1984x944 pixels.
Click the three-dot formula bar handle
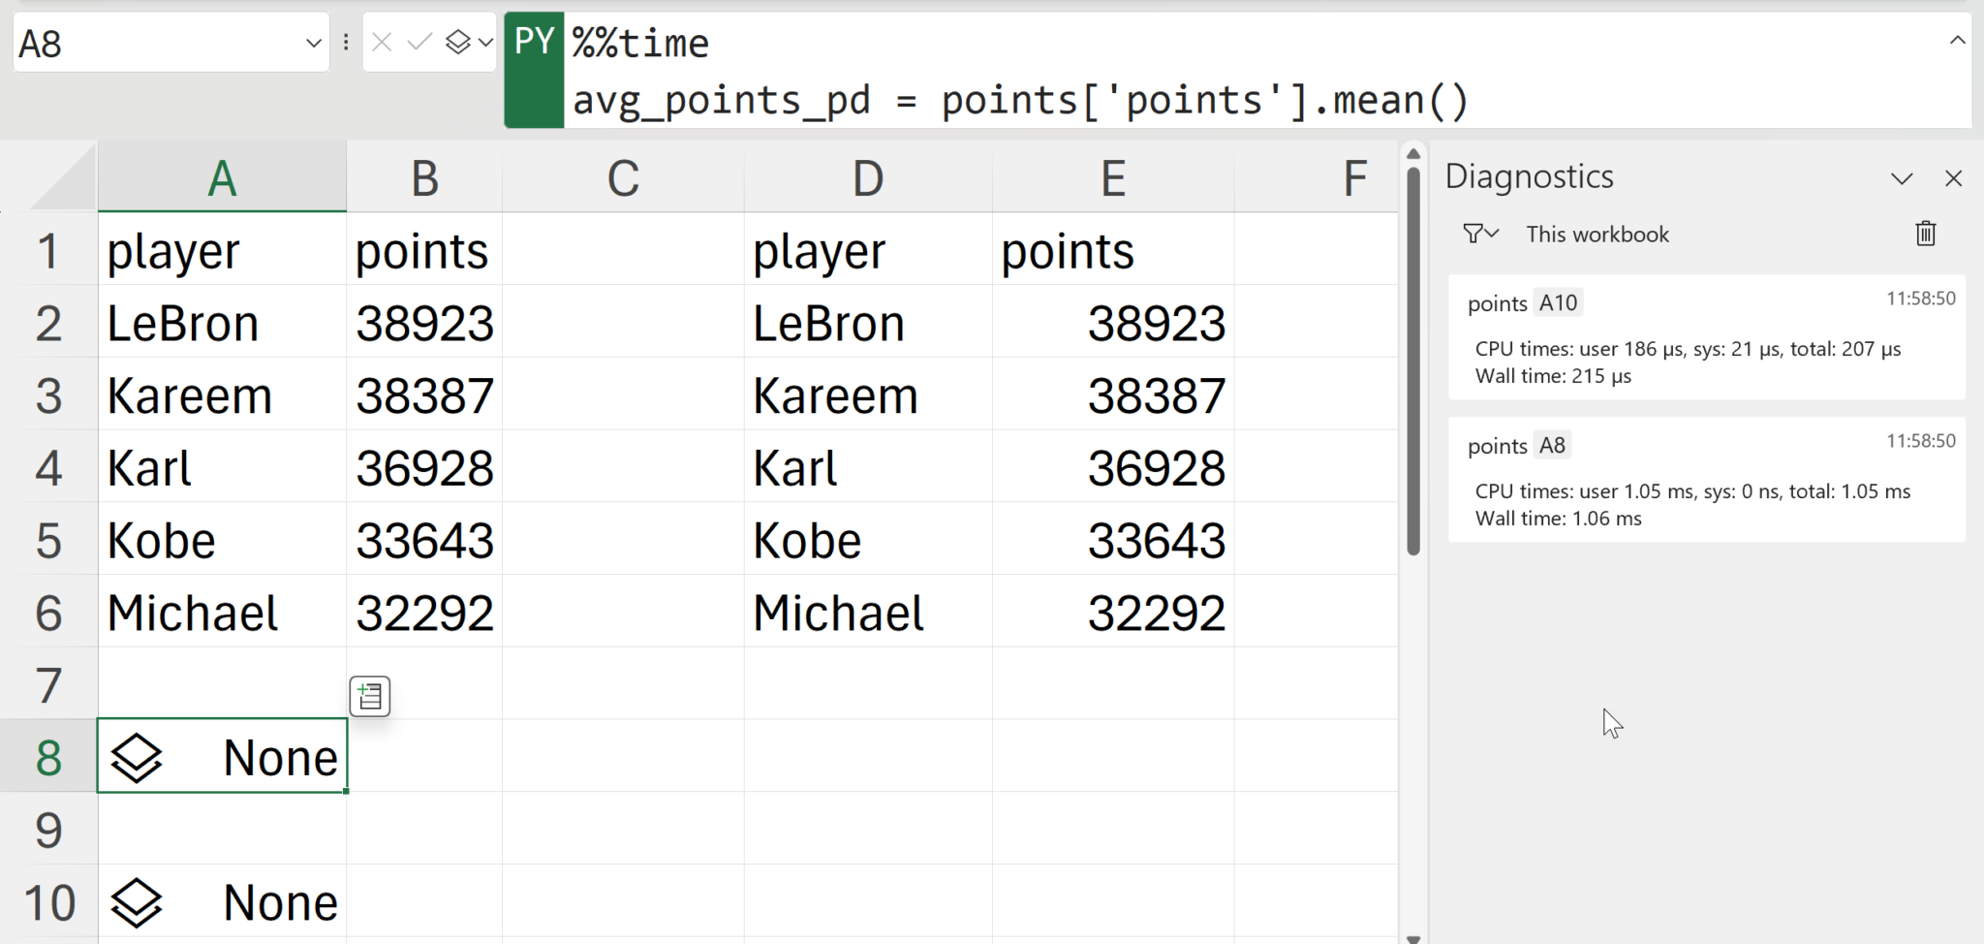(x=346, y=43)
